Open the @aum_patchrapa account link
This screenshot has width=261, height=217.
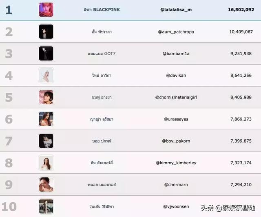(176, 32)
